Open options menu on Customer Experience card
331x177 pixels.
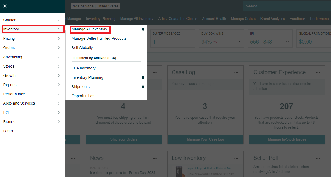pyautogui.click(x=318, y=73)
